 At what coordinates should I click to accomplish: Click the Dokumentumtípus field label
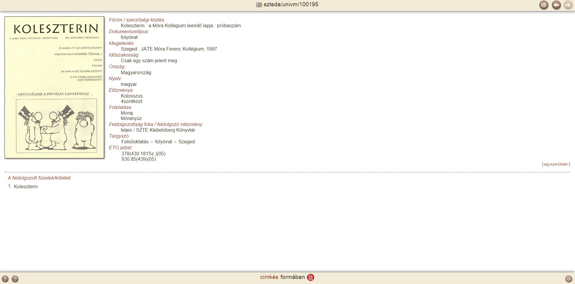click(x=129, y=32)
